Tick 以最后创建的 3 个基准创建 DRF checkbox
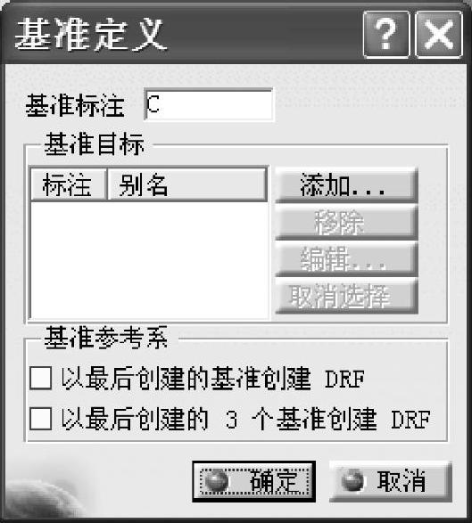The width and height of the screenshot is (472, 523). pos(41,418)
